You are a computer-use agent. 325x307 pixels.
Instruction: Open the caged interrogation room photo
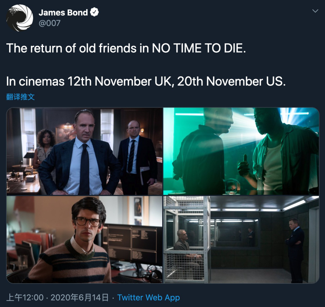click(241, 240)
